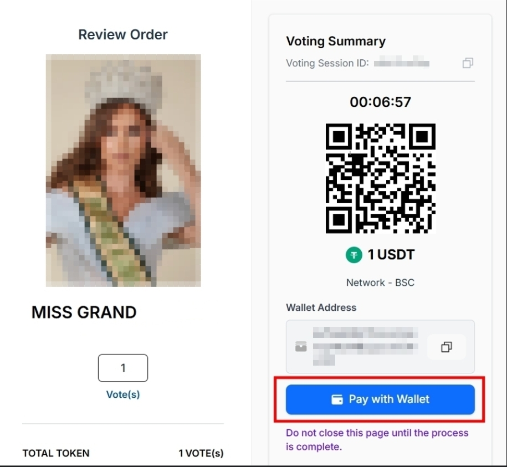Click the Vote(s) label under quantity
This screenshot has height=467, width=507.
click(x=123, y=395)
